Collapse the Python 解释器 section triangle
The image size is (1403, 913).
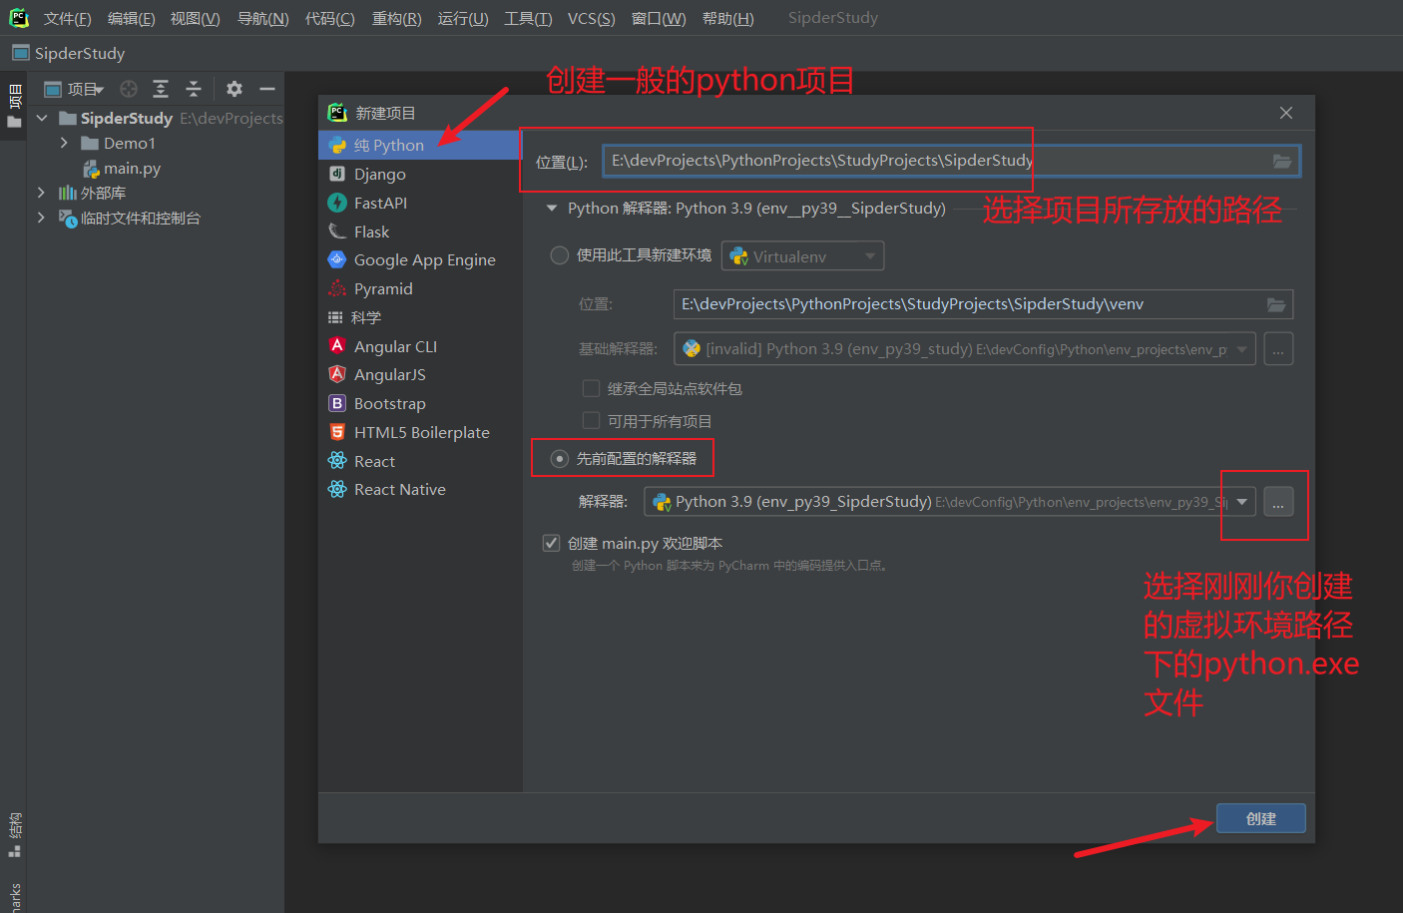tap(551, 209)
